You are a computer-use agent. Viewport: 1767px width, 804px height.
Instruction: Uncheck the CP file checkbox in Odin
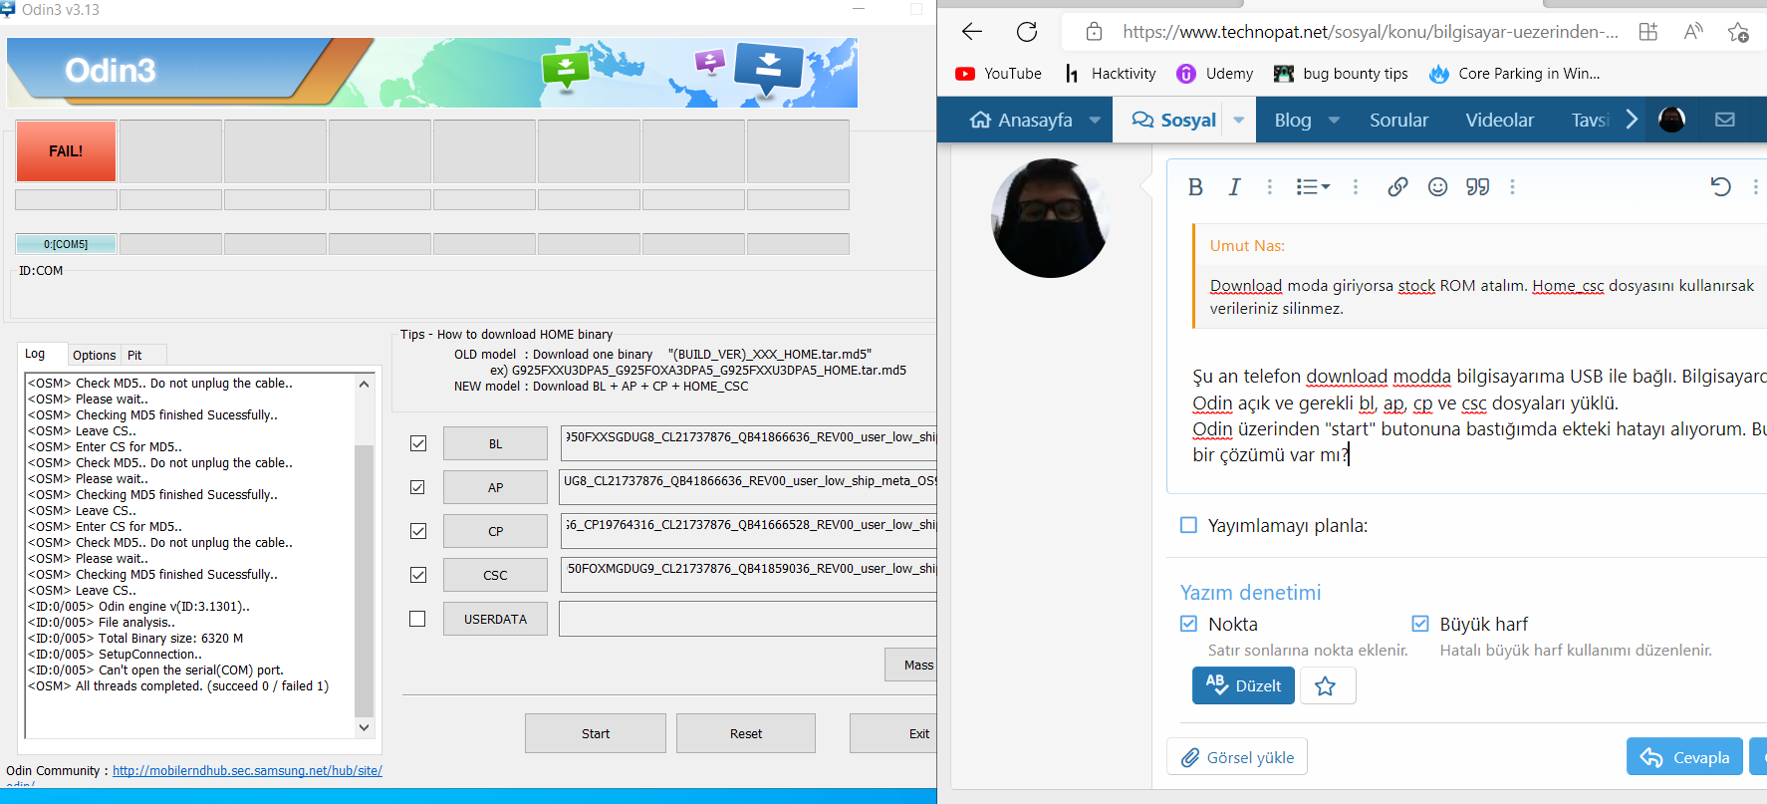tap(418, 531)
